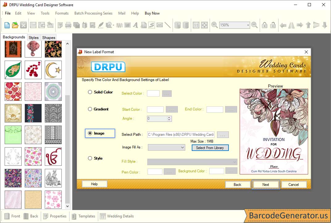
Task: Select the pink elephant background thumbnail
Action: click(x=33, y=49)
